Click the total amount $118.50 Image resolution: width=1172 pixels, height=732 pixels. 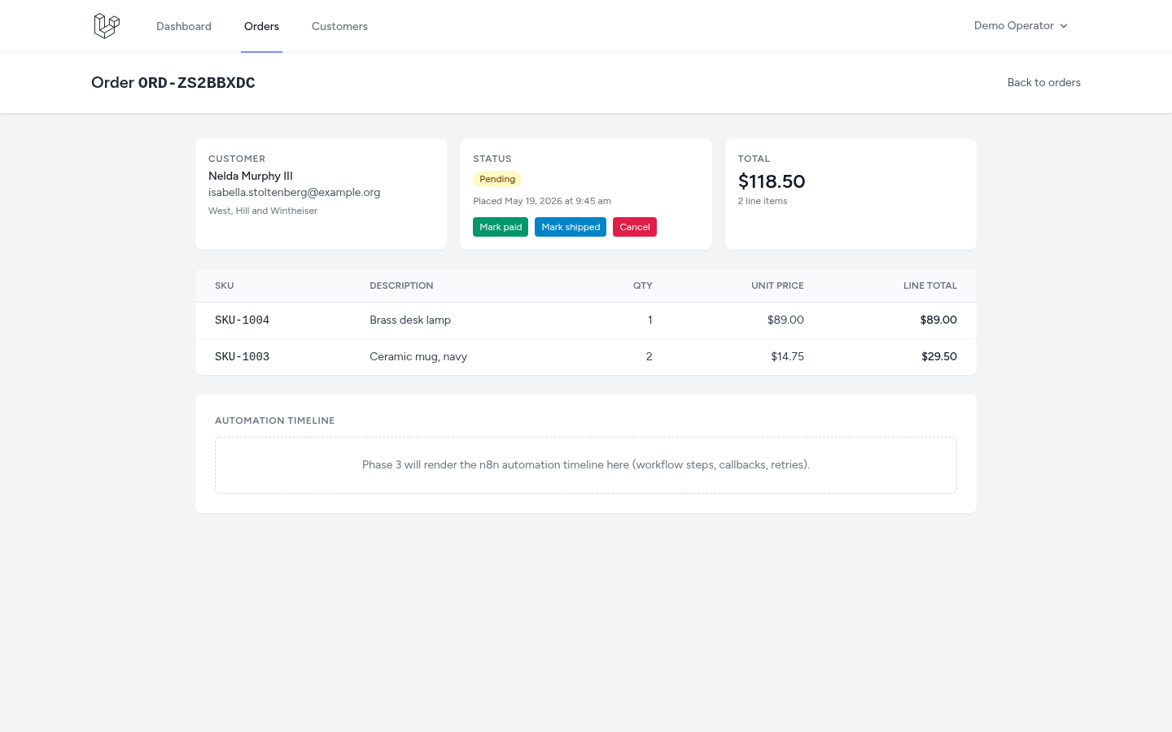click(x=772, y=181)
